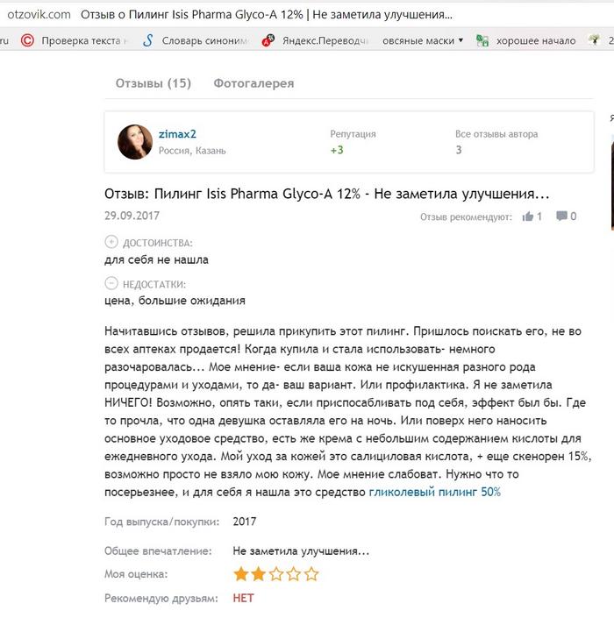Click the thumbs-up recommend icon
Image resolution: width=614 pixels, height=625 pixels.
pyautogui.click(x=527, y=217)
